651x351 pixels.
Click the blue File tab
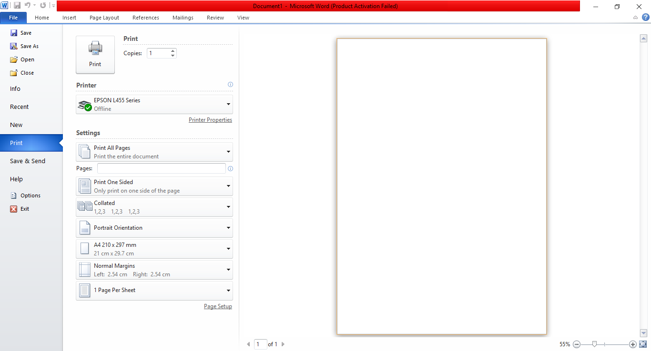tap(13, 18)
